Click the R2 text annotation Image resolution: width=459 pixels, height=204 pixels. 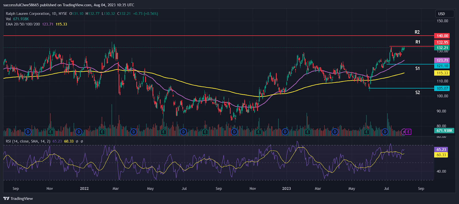[x=417, y=32]
